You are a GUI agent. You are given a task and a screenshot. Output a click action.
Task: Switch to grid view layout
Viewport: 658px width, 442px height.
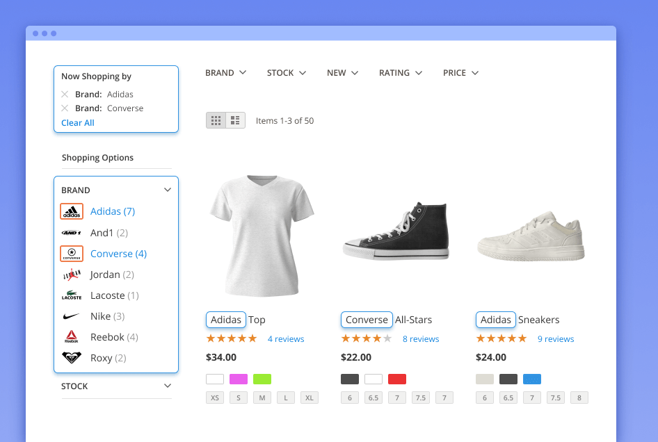[x=216, y=120]
